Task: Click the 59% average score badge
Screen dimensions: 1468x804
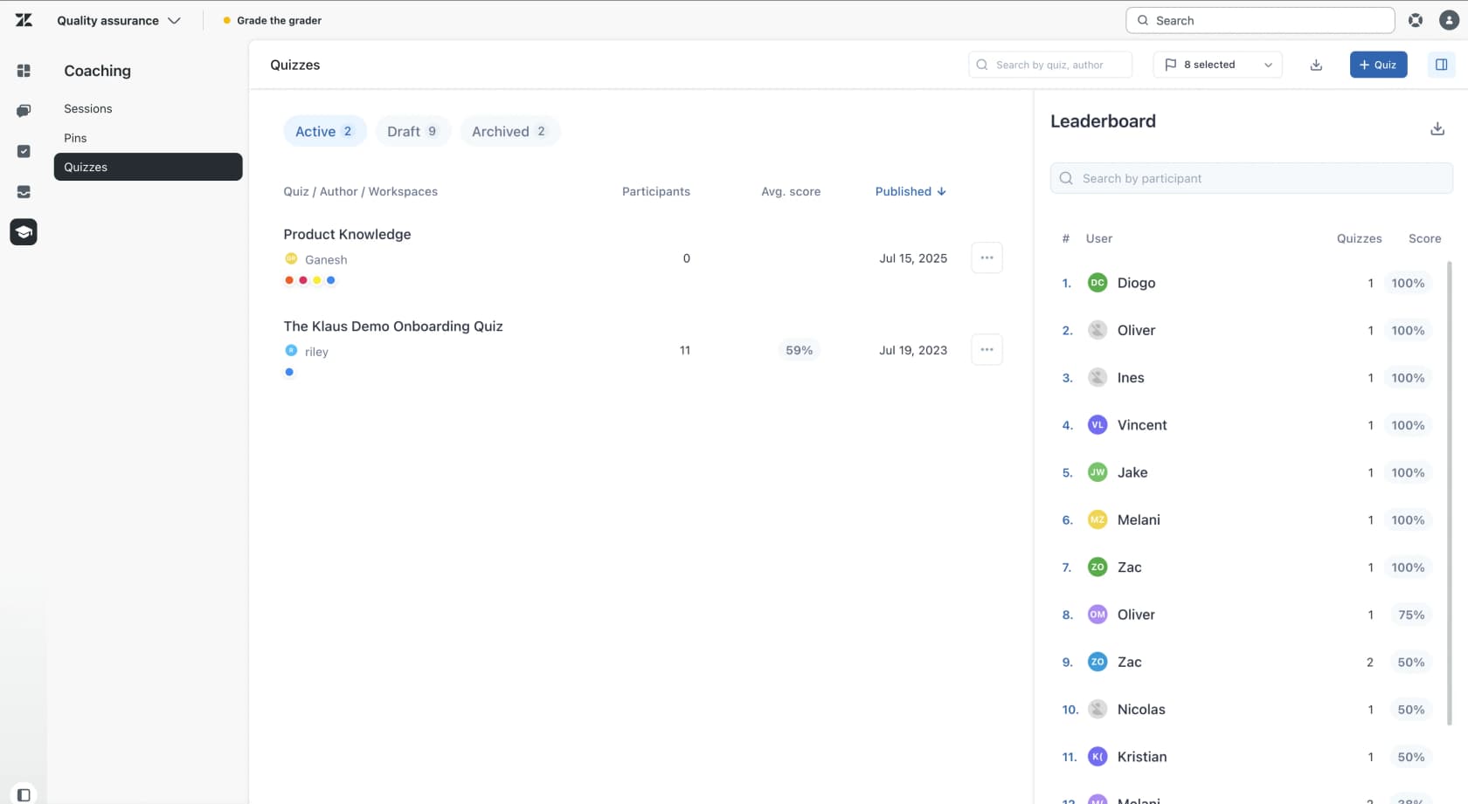Action: tap(799, 350)
